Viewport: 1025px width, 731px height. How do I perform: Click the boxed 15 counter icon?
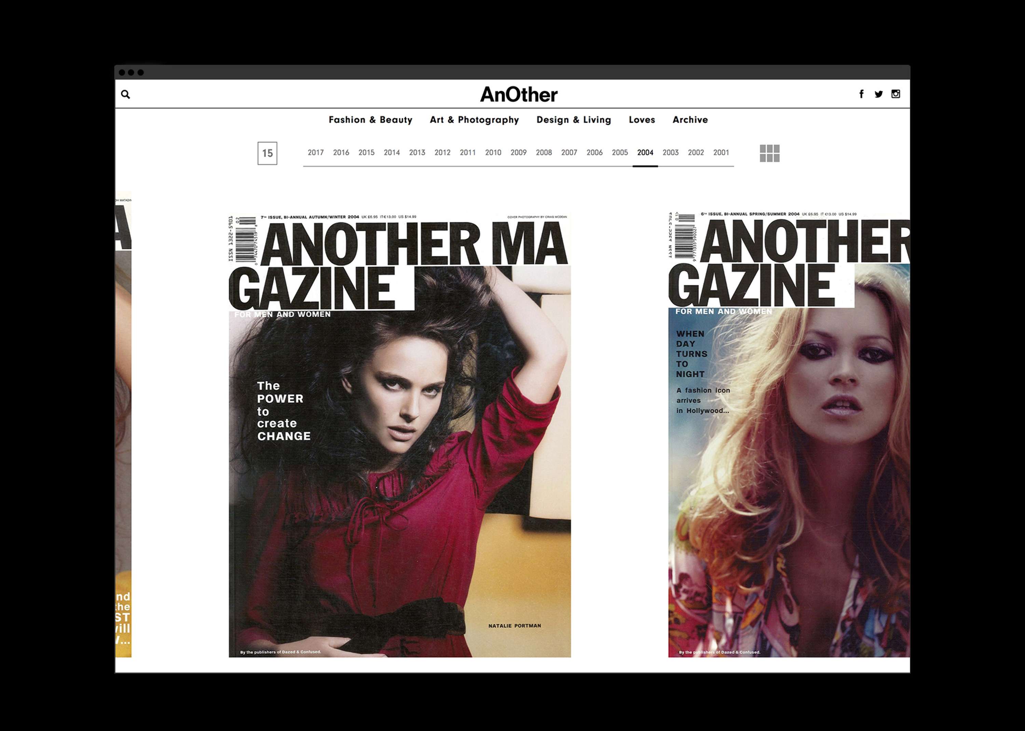pos(268,153)
